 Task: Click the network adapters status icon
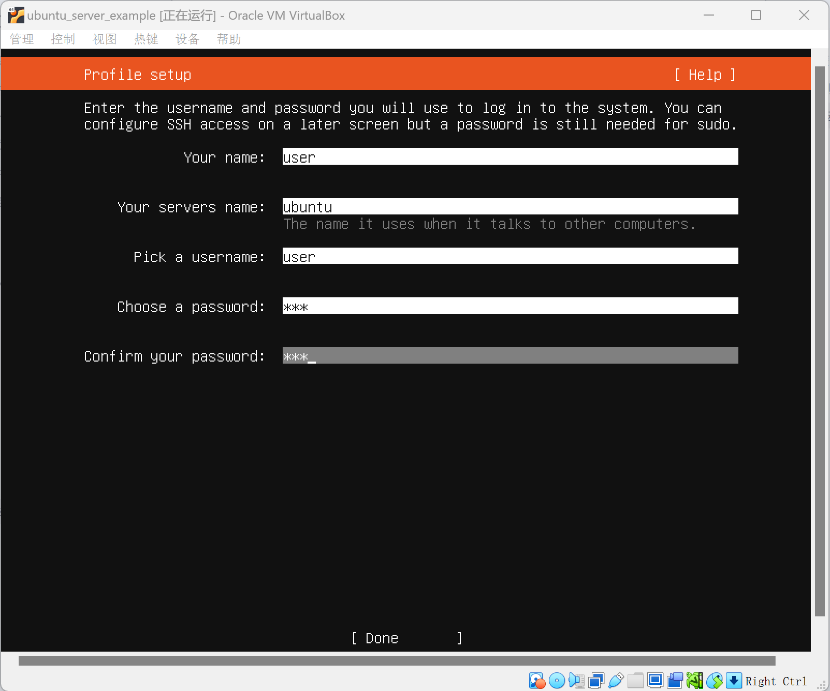point(596,681)
